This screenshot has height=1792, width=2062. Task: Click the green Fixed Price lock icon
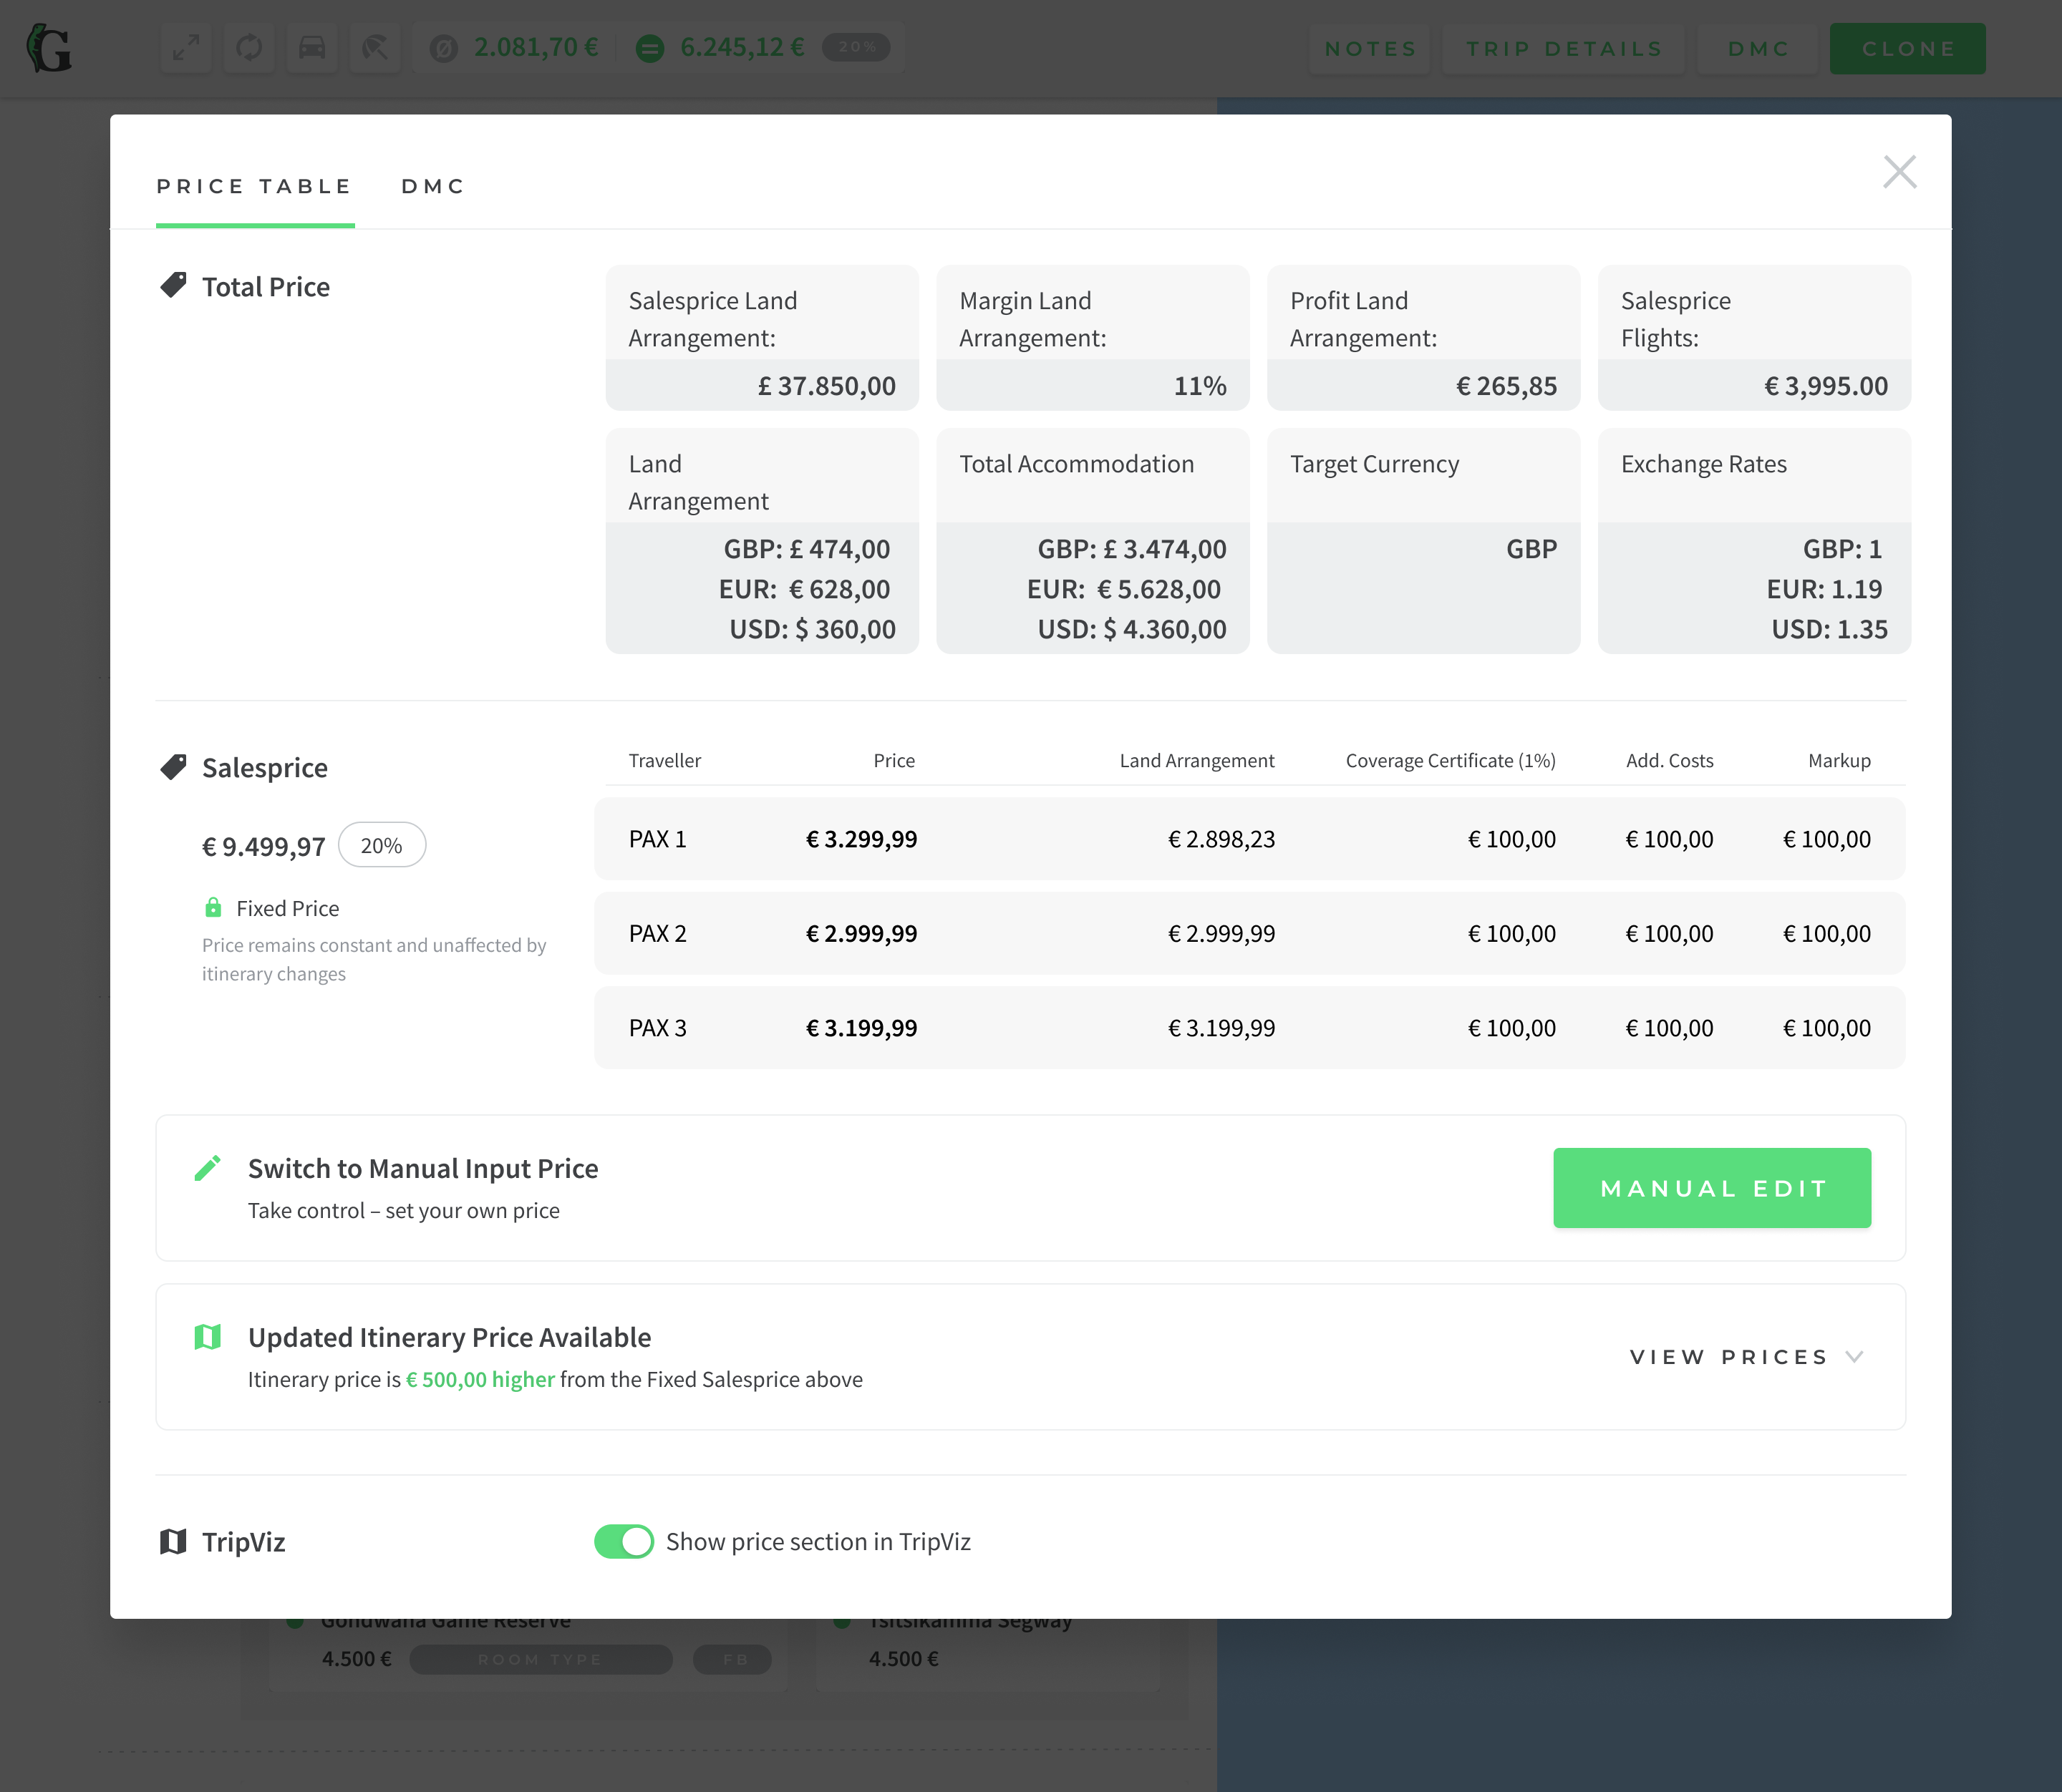click(213, 907)
